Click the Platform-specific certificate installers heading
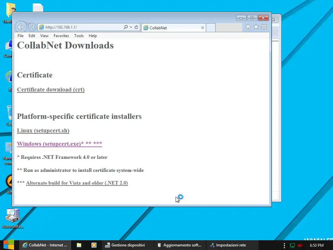The image size is (333, 250). (x=79, y=116)
